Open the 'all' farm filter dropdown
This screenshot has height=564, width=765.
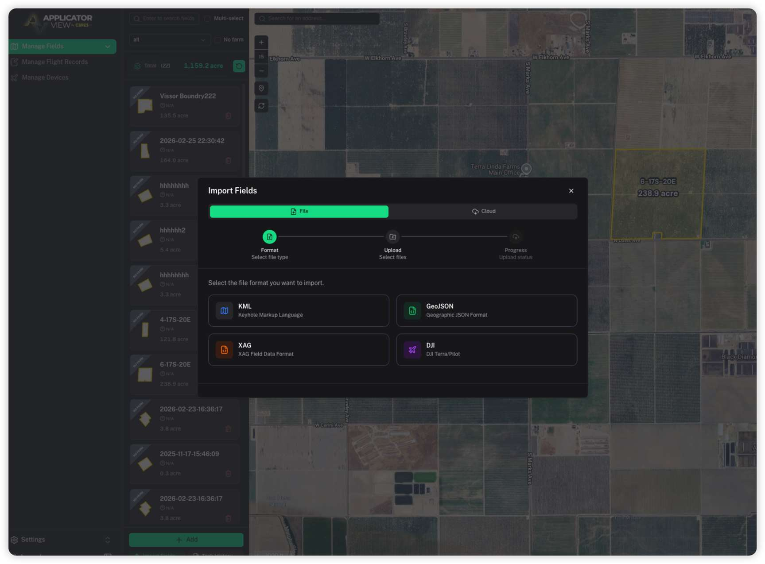pos(169,40)
